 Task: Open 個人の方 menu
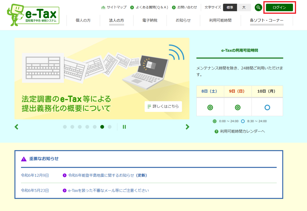(83, 20)
